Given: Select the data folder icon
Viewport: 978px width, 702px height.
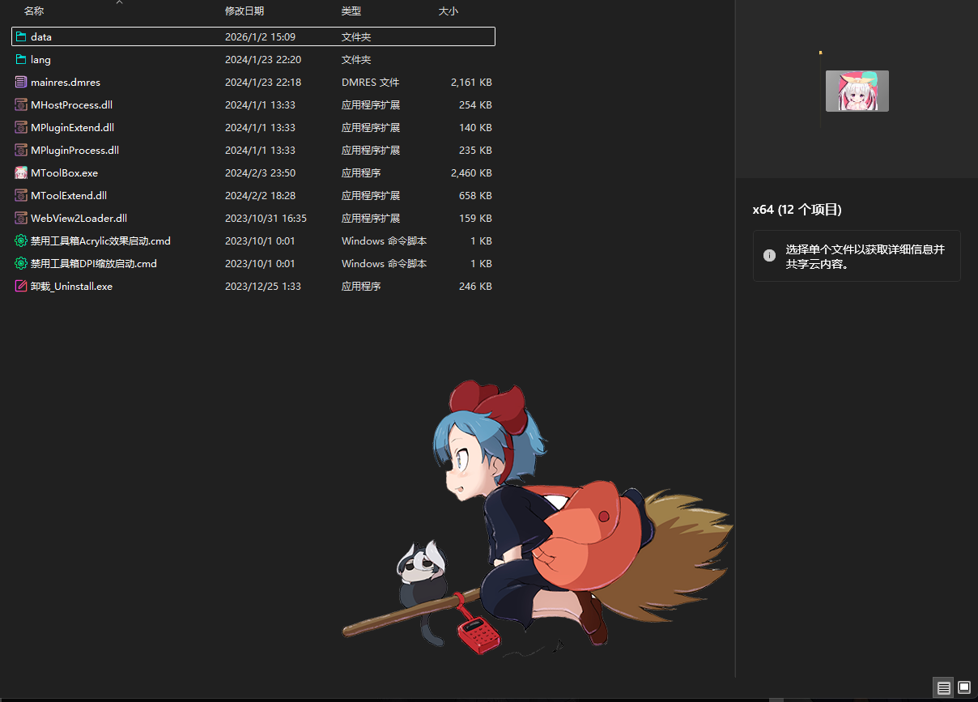Looking at the screenshot, I should click(21, 36).
